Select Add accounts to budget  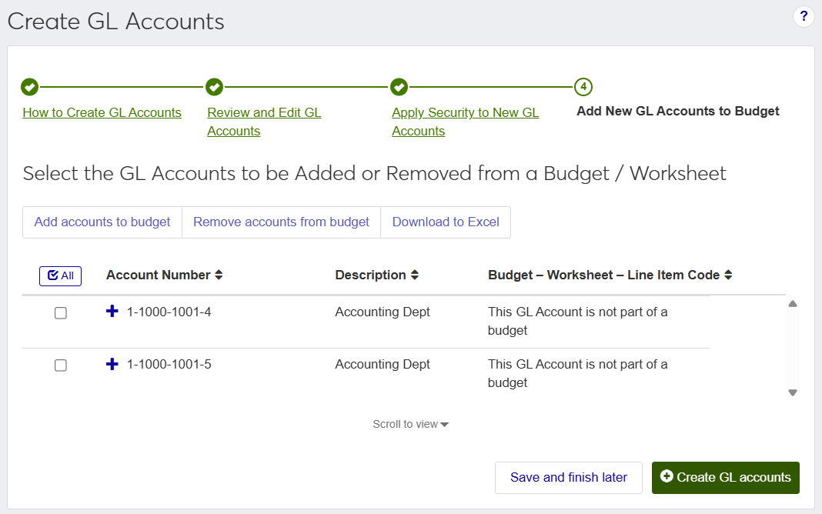pos(102,222)
